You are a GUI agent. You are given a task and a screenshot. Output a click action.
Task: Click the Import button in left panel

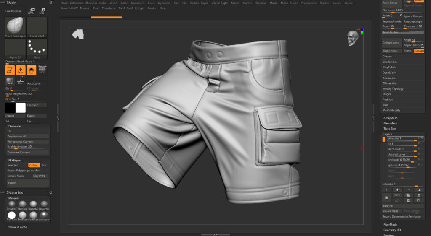click(x=15, y=116)
